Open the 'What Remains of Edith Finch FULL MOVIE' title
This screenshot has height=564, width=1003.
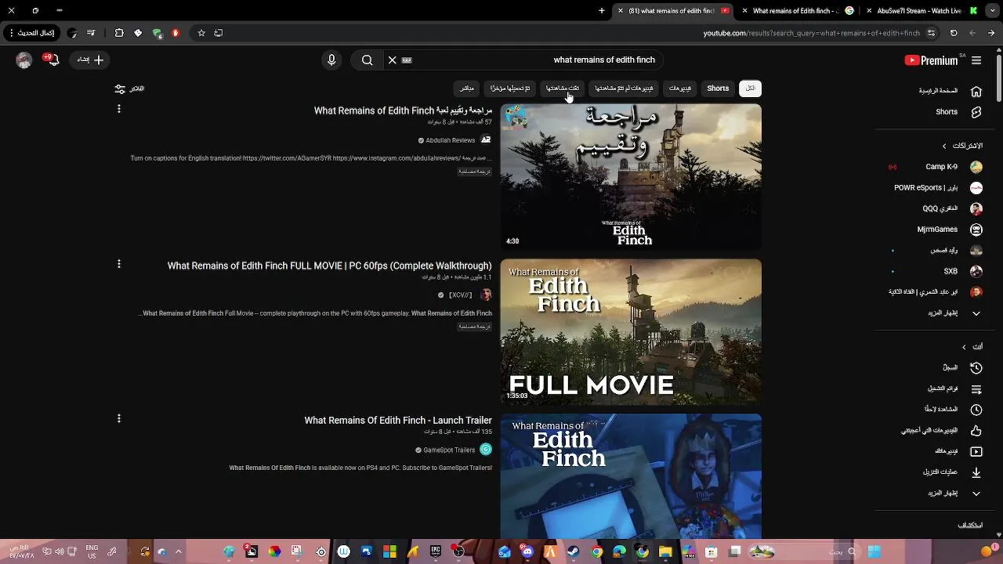coord(329,266)
